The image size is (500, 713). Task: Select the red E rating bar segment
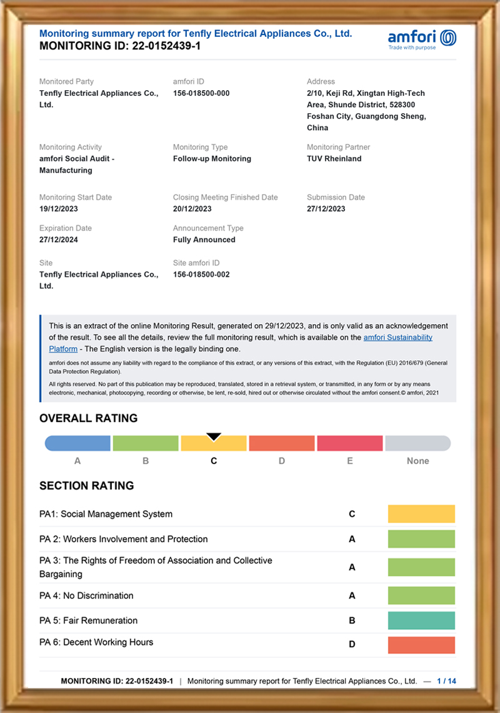(349, 443)
